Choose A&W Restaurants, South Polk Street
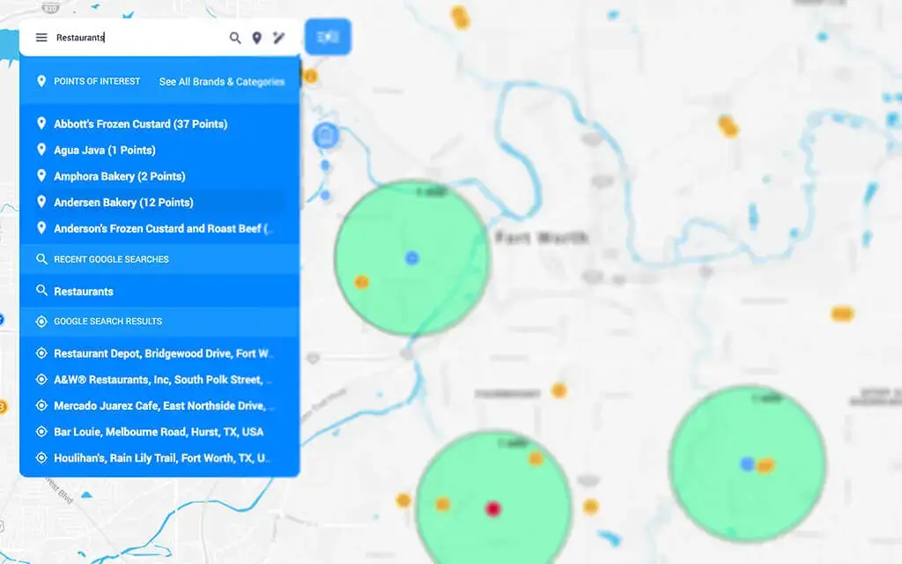 (x=160, y=380)
